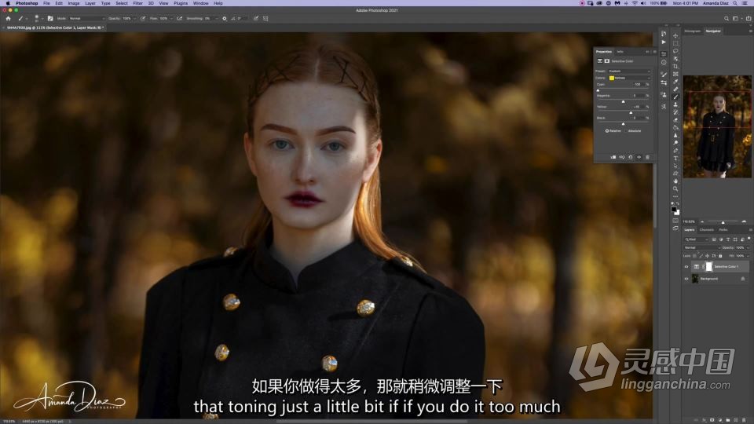Image resolution: width=754 pixels, height=424 pixels.
Task: Select the Horizontal Type tool
Action: pos(675,158)
